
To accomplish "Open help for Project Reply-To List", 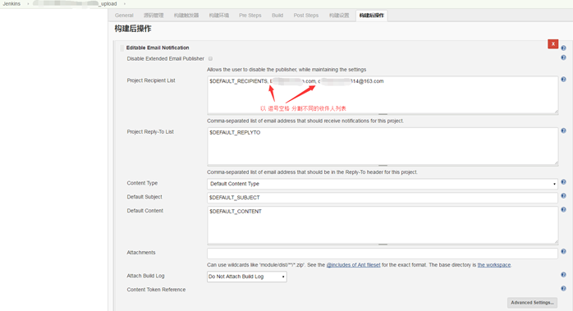I will [563, 130].
